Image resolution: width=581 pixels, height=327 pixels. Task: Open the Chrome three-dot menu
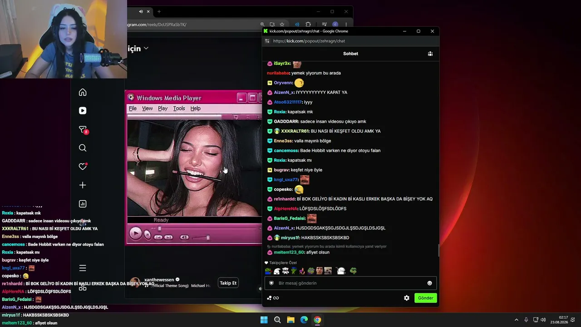(x=346, y=25)
